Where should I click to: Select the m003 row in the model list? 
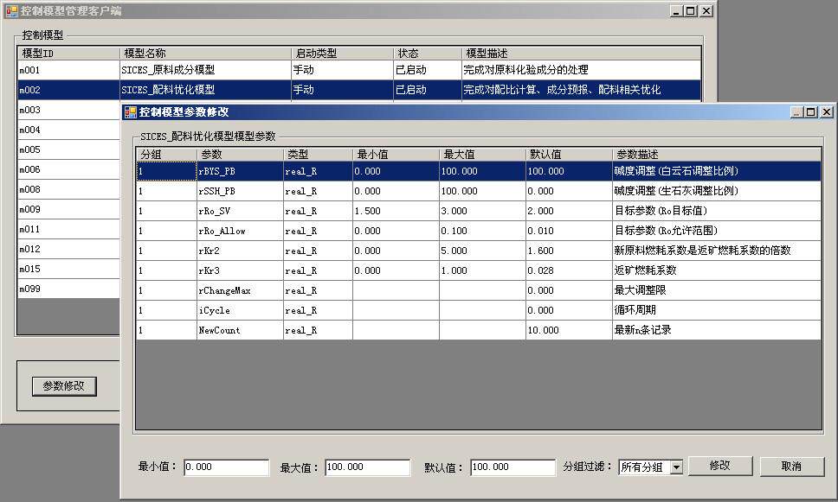(61, 110)
